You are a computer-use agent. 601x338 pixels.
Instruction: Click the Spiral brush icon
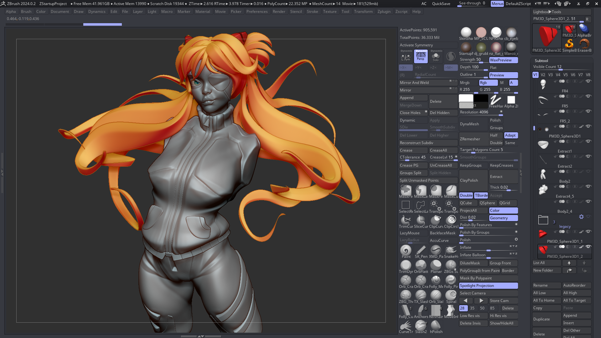coord(451,295)
